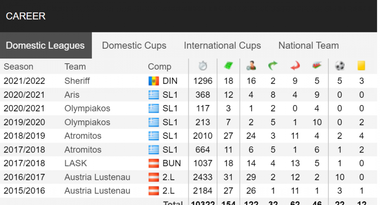This screenshot has height=205, width=380.
Task: Select the Domestic Leagues tab
Action: coord(46,46)
